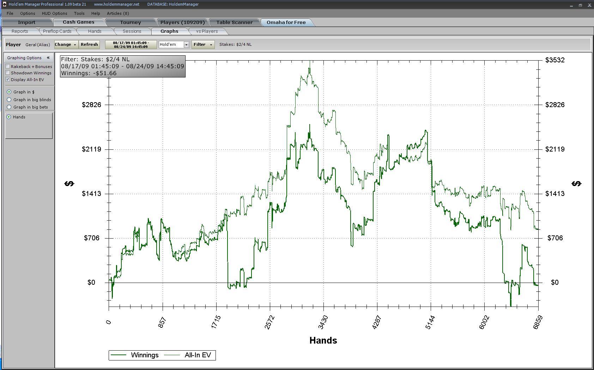Go to the Preflop Cards subtab
The image size is (594, 370).
(x=57, y=31)
